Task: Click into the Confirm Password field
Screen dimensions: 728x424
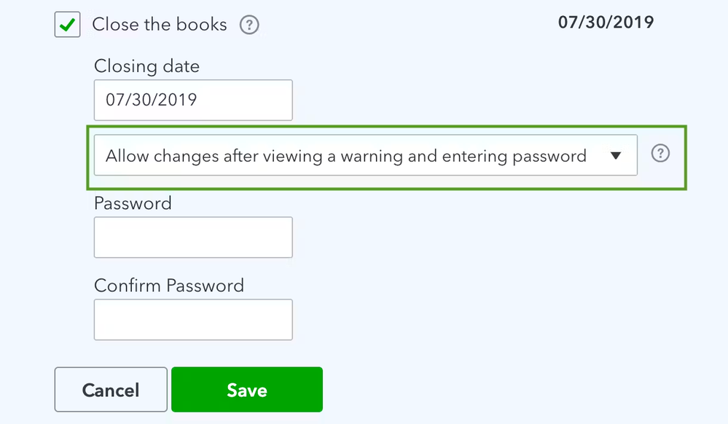Action: tap(193, 319)
